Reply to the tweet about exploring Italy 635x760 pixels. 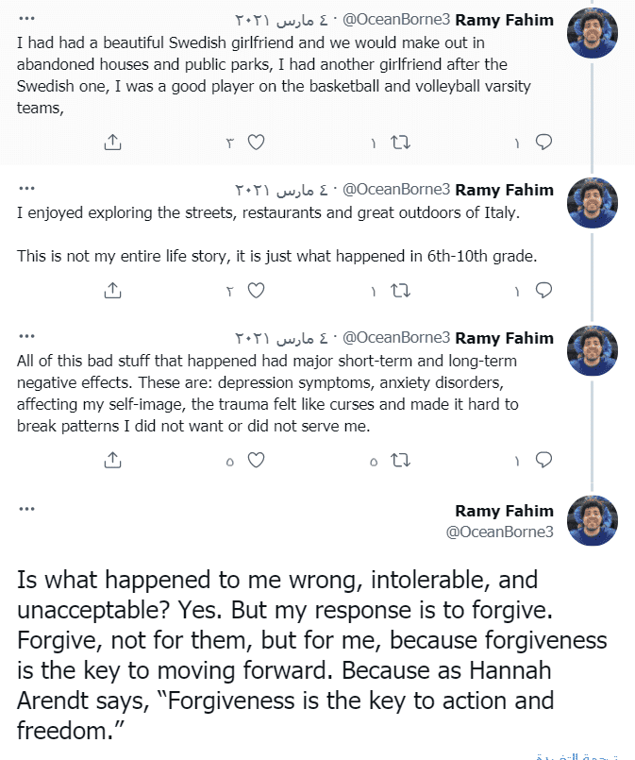point(543,291)
